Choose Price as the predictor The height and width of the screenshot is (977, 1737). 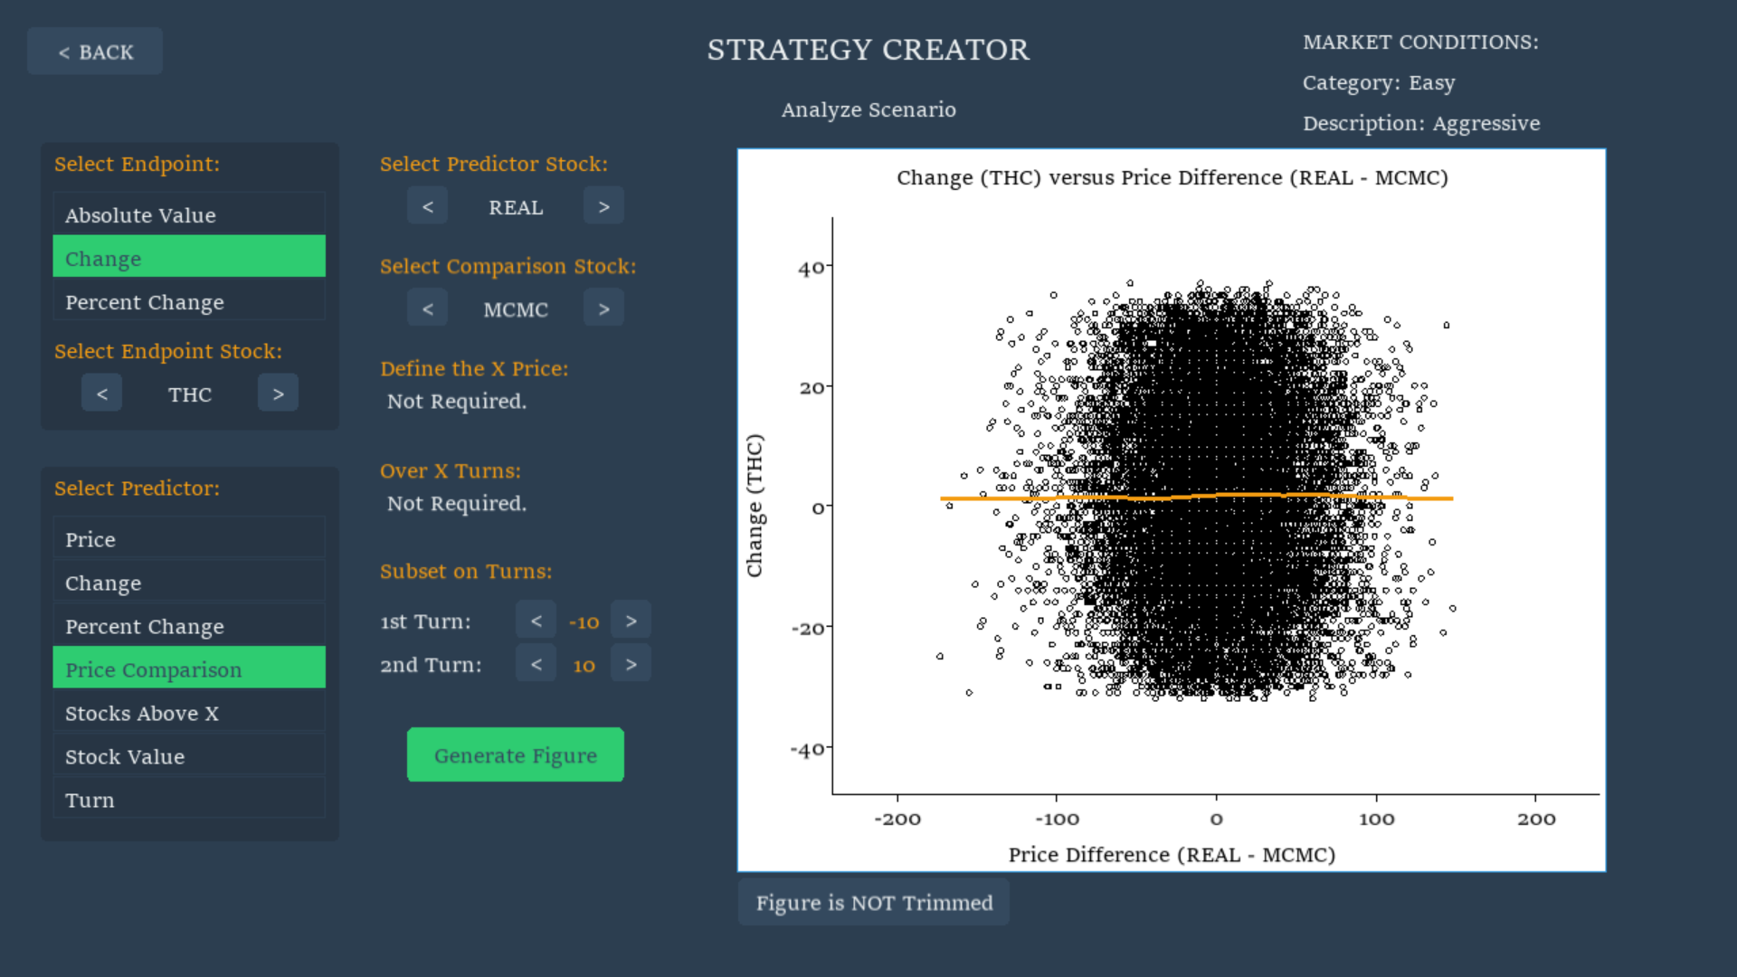[x=188, y=539]
